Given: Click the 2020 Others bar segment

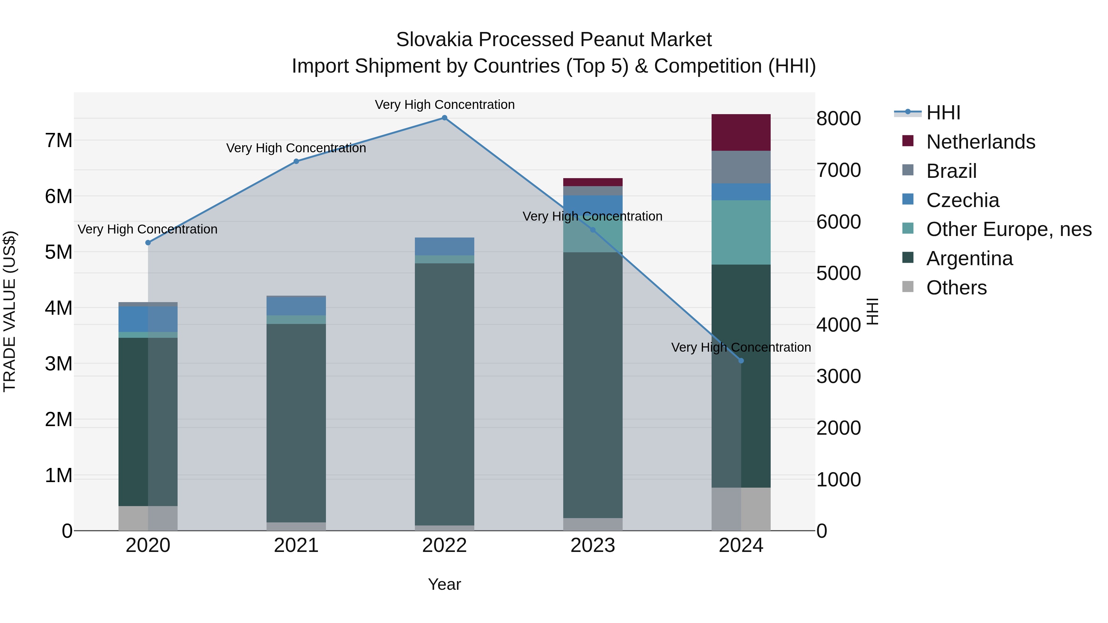Looking at the screenshot, I should point(148,518).
